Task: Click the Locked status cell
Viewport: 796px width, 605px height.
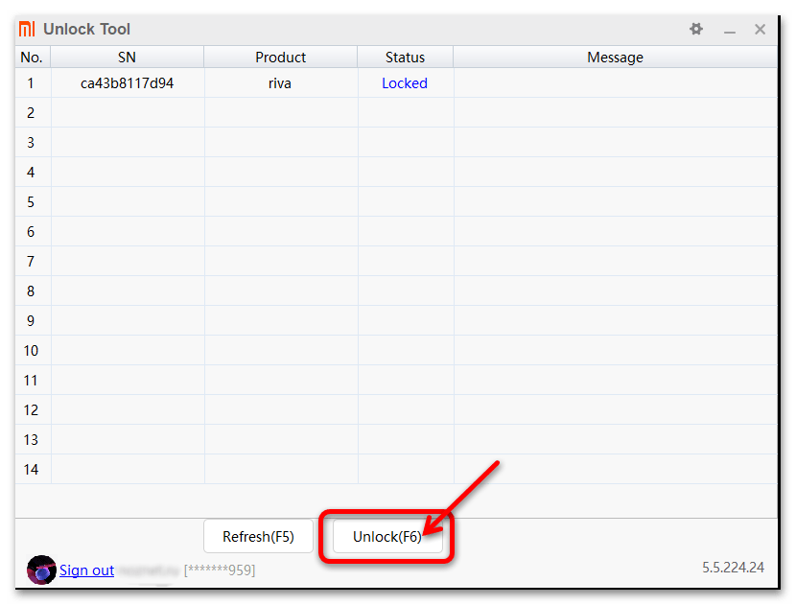Action: click(405, 83)
